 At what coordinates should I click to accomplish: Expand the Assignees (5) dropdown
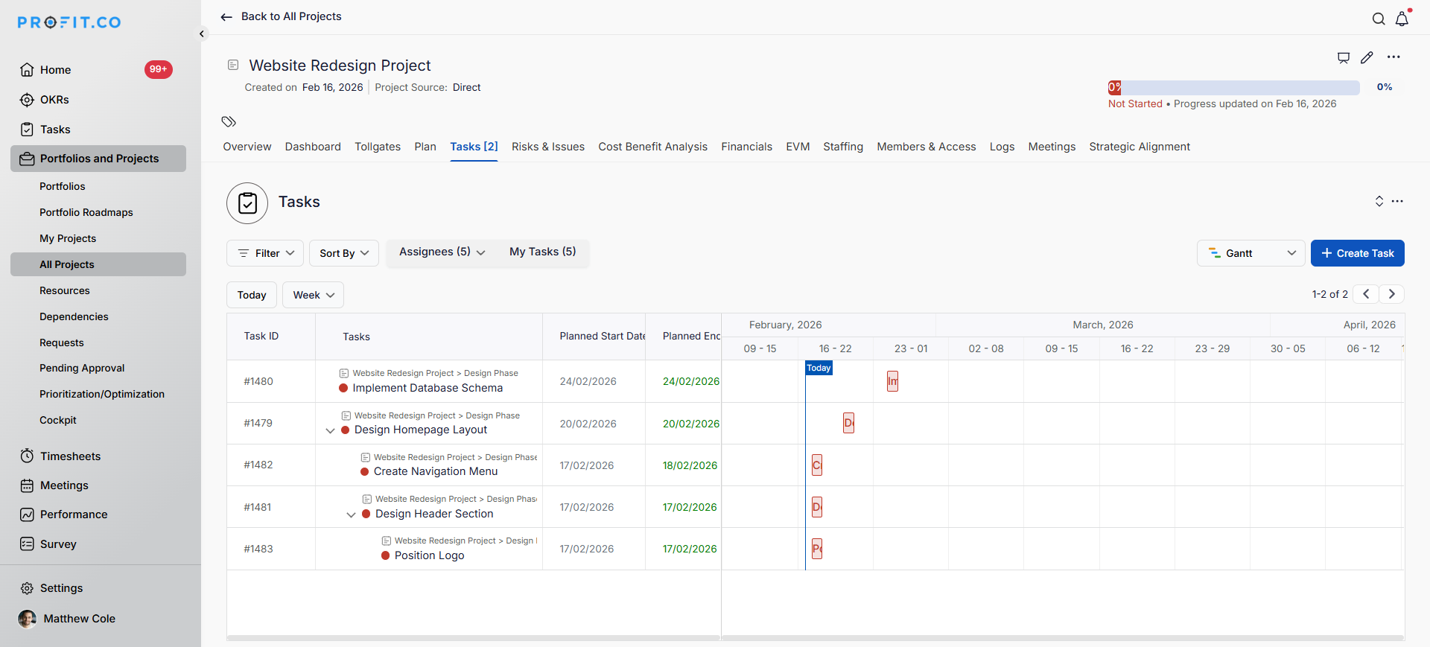tap(442, 252)
